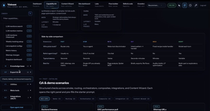Open the Recommen... dropdown
Viewport: 210px width, 111px height.
pyautogui.click(x=156, y=5)
